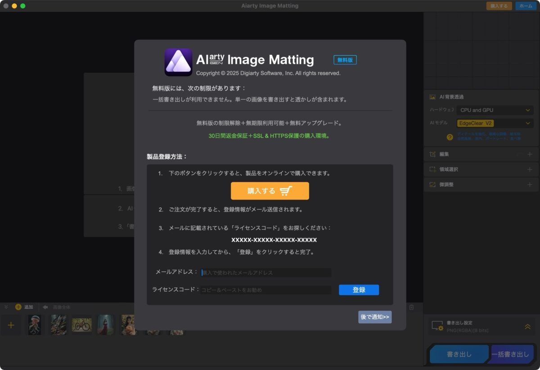Select the feathers thumbnail
Viewport: 540px width, 370px height.
pos(58,325)
